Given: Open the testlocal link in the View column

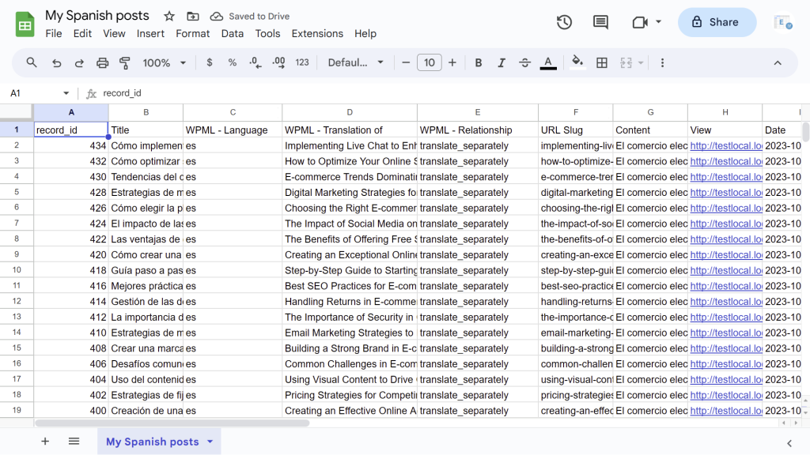Looking at the screenshot, I should click(725, 145).
